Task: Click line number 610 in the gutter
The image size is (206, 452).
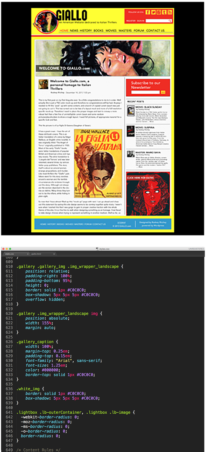Action: coord(9,267)
